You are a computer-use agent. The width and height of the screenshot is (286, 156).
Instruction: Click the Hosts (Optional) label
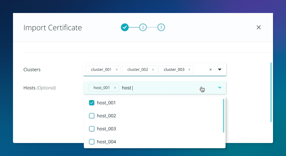coord(40,88)
